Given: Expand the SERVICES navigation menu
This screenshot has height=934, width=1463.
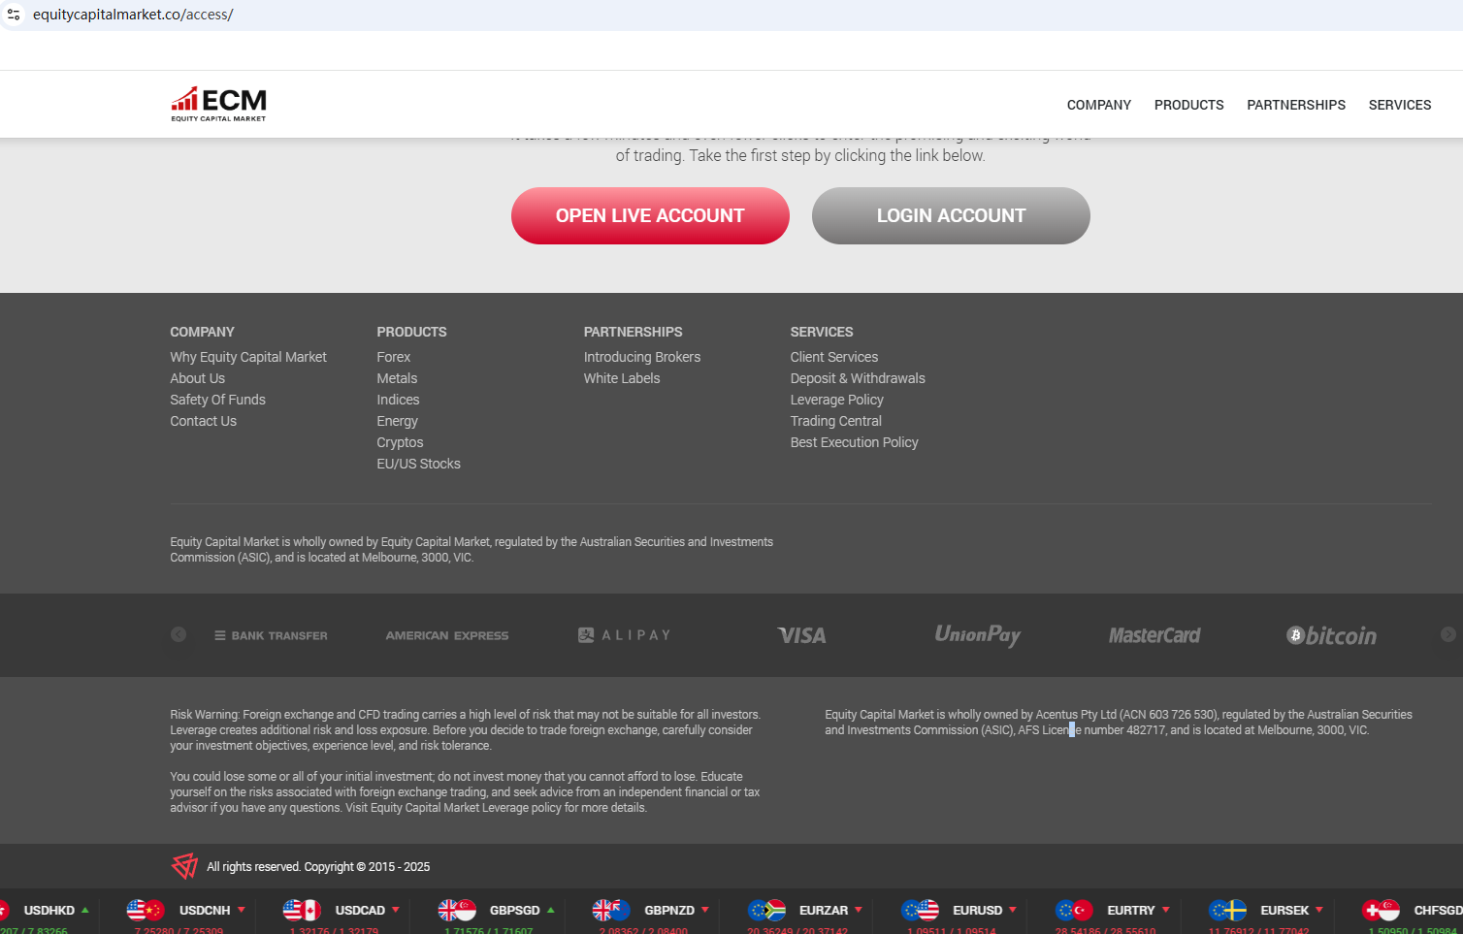Looking at the screenshot, I should [1399, 105].
